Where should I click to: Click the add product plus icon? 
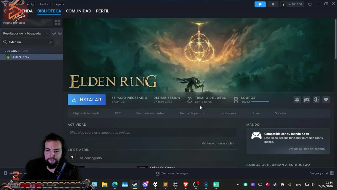(5, 173)
